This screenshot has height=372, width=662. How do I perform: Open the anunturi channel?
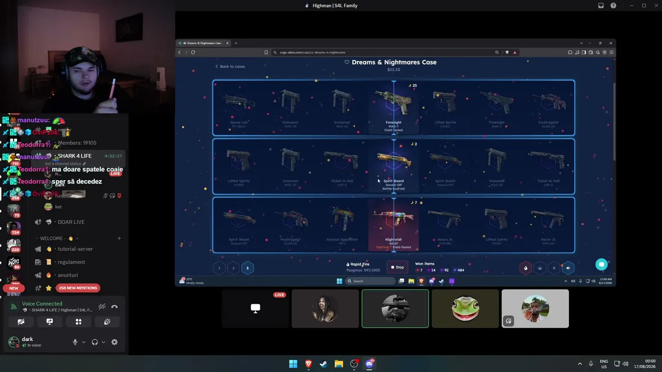coord(68,275)
